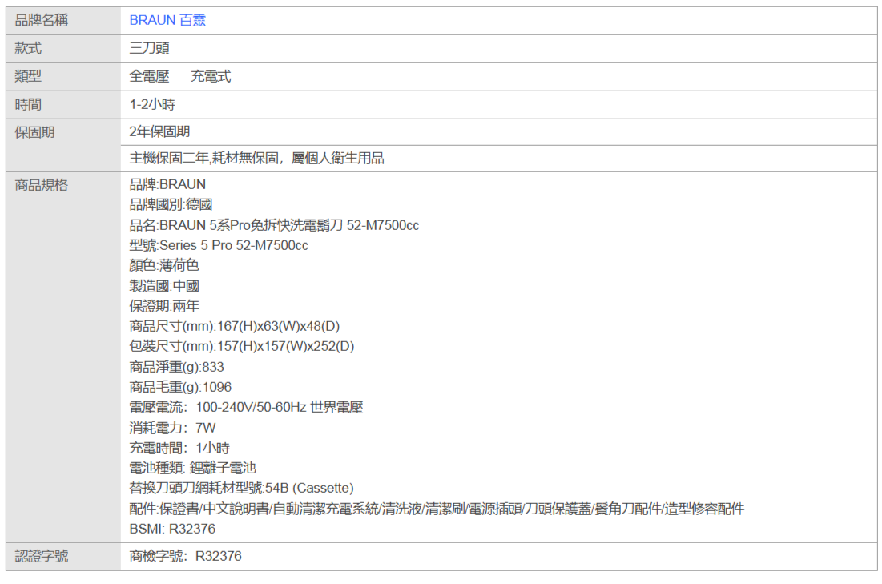Click the 主機保固二年 warranty note
This screenshot has width=882, height=584.
click(256, 159)
